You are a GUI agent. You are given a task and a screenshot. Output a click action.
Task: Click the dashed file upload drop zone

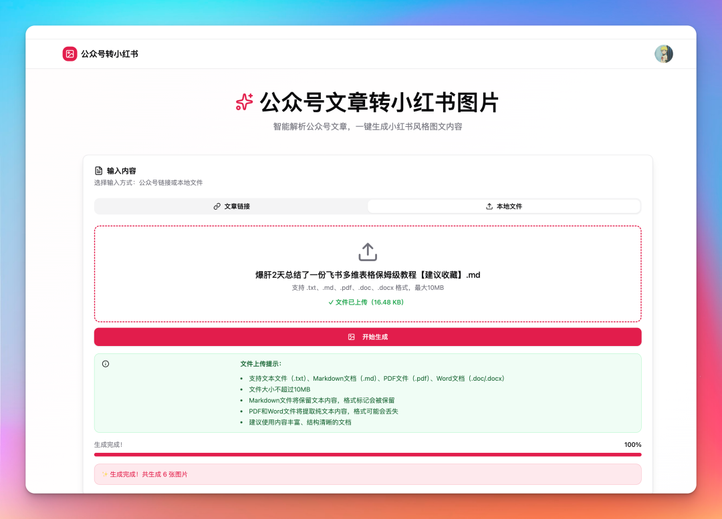[x=368, y=274]
